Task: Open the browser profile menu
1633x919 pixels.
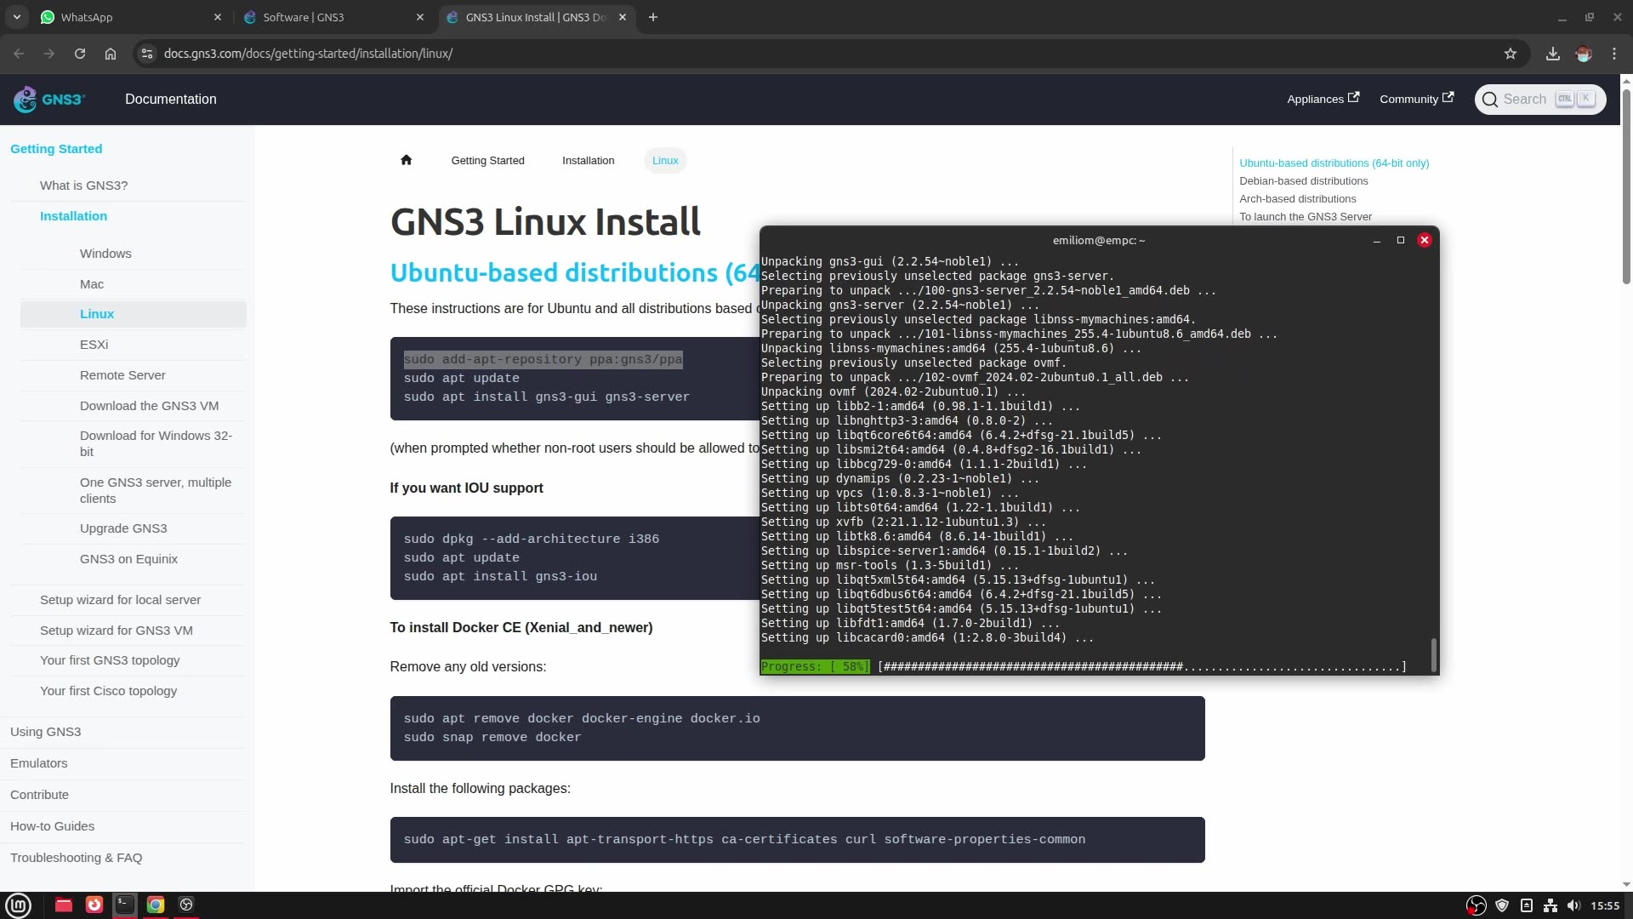Action: click(1583, 53)
